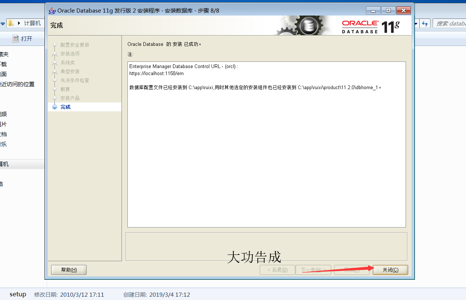The image size is (466, 300).
Task: Maximize the Oracle installer window
Action: pos(388,10)
